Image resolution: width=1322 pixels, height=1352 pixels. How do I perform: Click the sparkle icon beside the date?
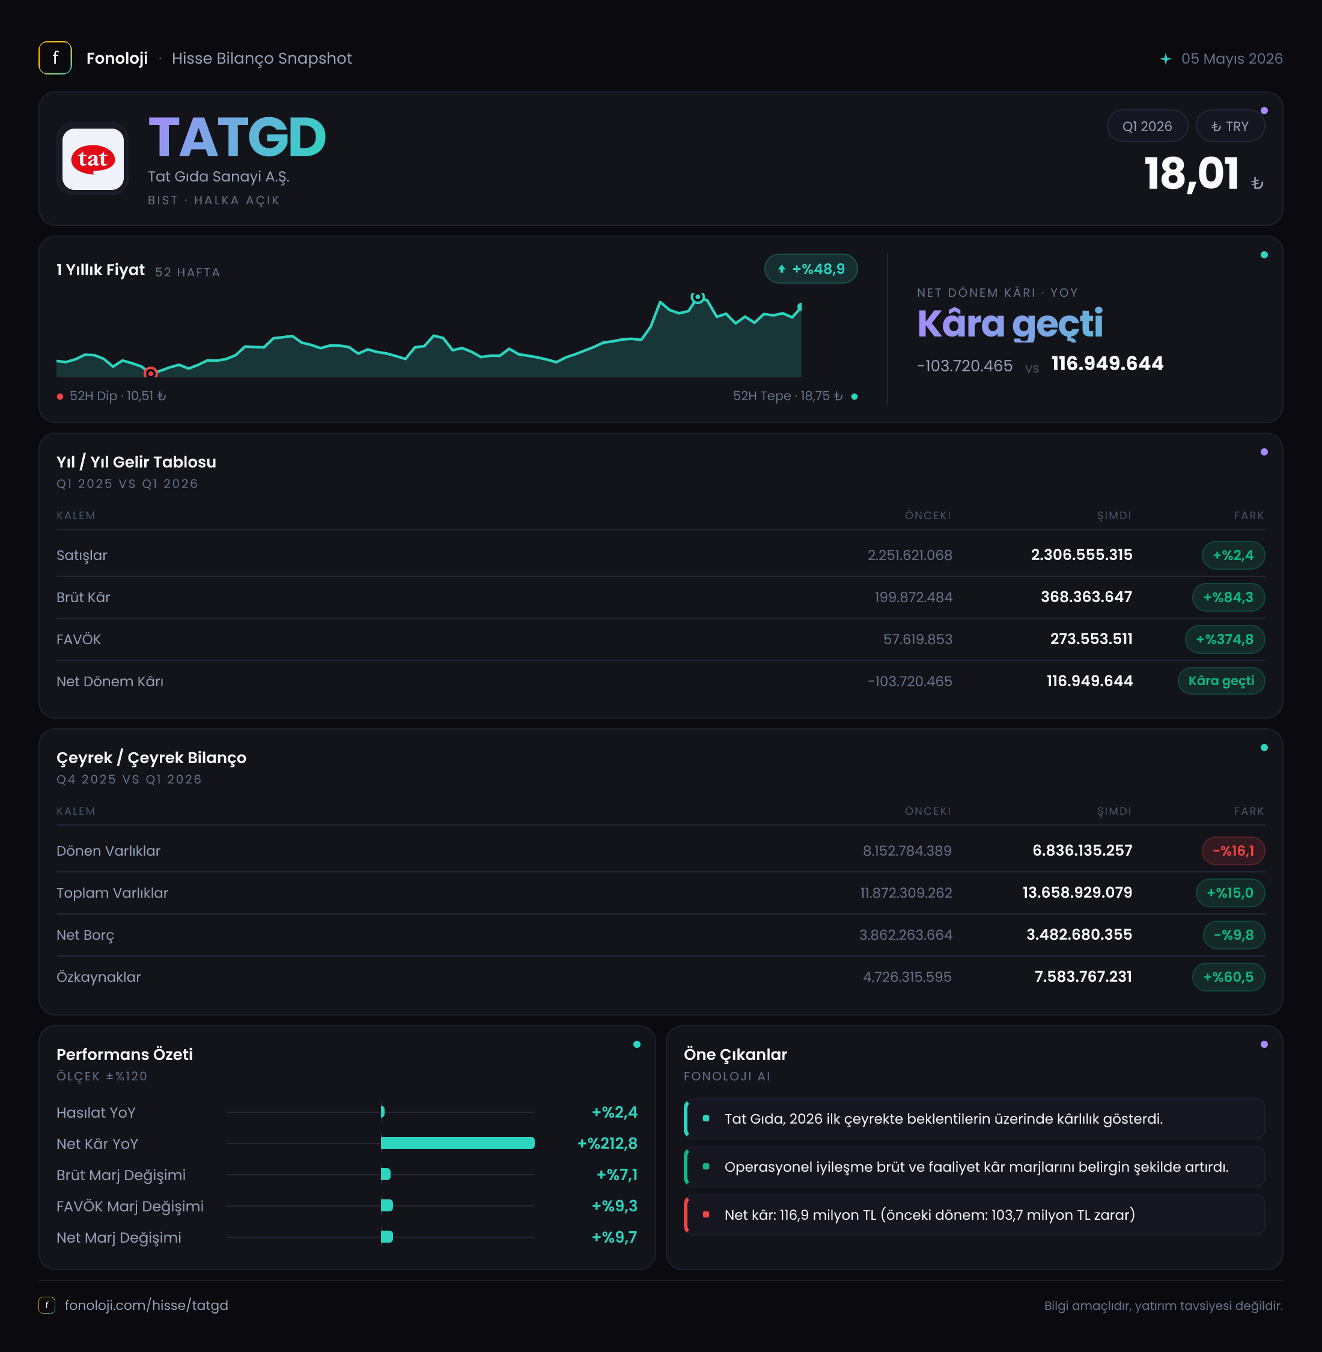point(1166,59)
